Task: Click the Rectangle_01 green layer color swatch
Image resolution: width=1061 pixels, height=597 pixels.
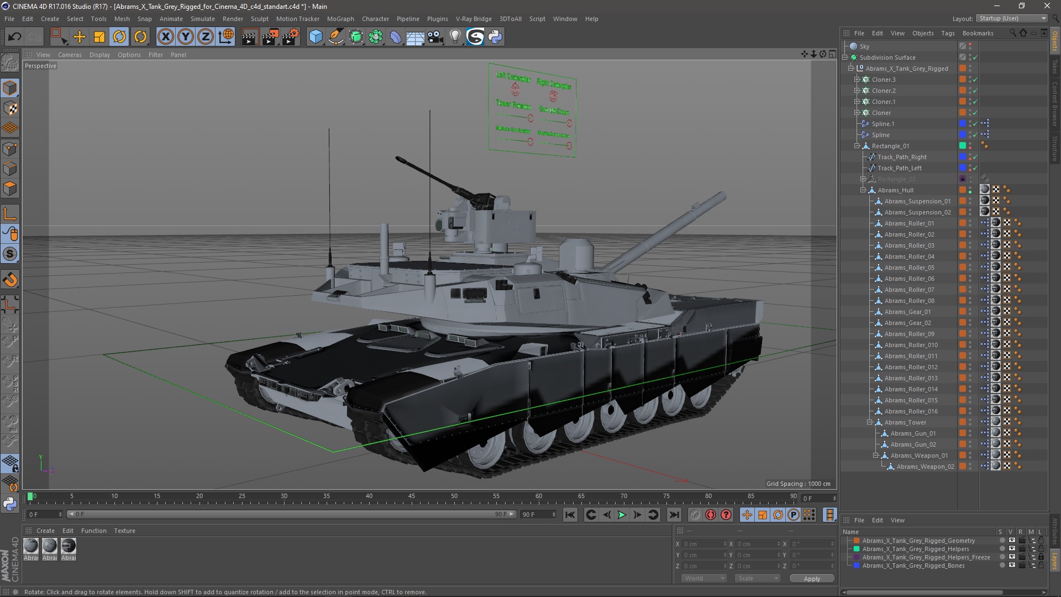Action: (x=962, y=146)
